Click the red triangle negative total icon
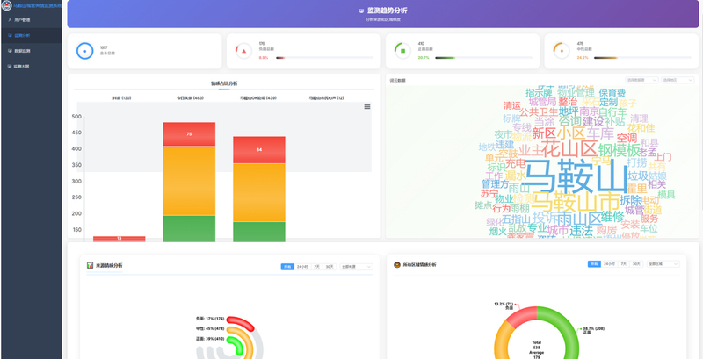Image resolution: width=703 pixels, height=359 pixels. [244, 51]
